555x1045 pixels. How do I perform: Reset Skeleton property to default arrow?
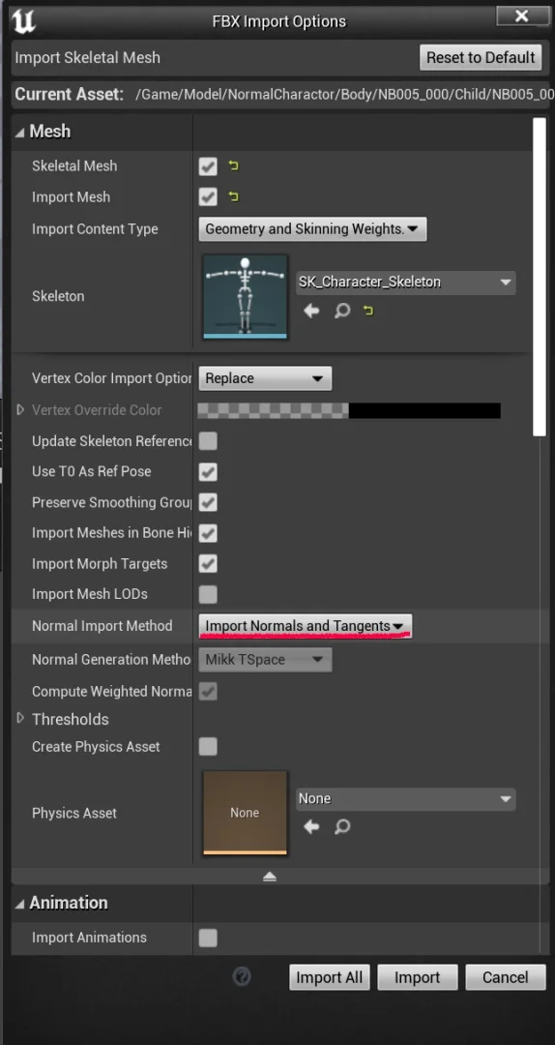[x=367, y=311]
